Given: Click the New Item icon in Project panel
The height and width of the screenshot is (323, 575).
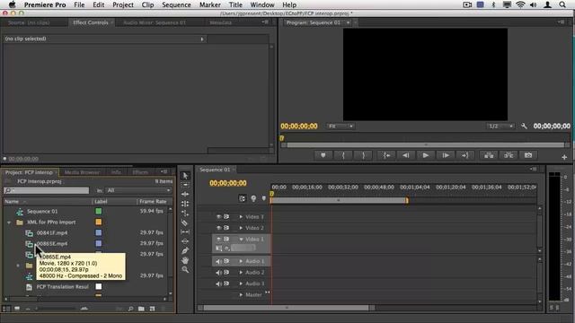Looking at the screenshot, I should click(152, 309).
